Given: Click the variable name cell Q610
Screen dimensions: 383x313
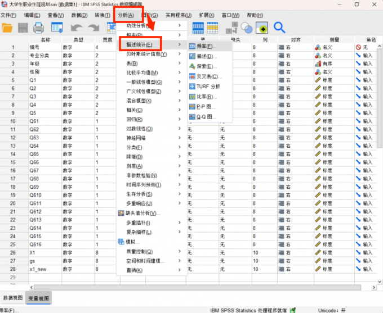Looking at the screenshot, I should [x=45, y=195].
